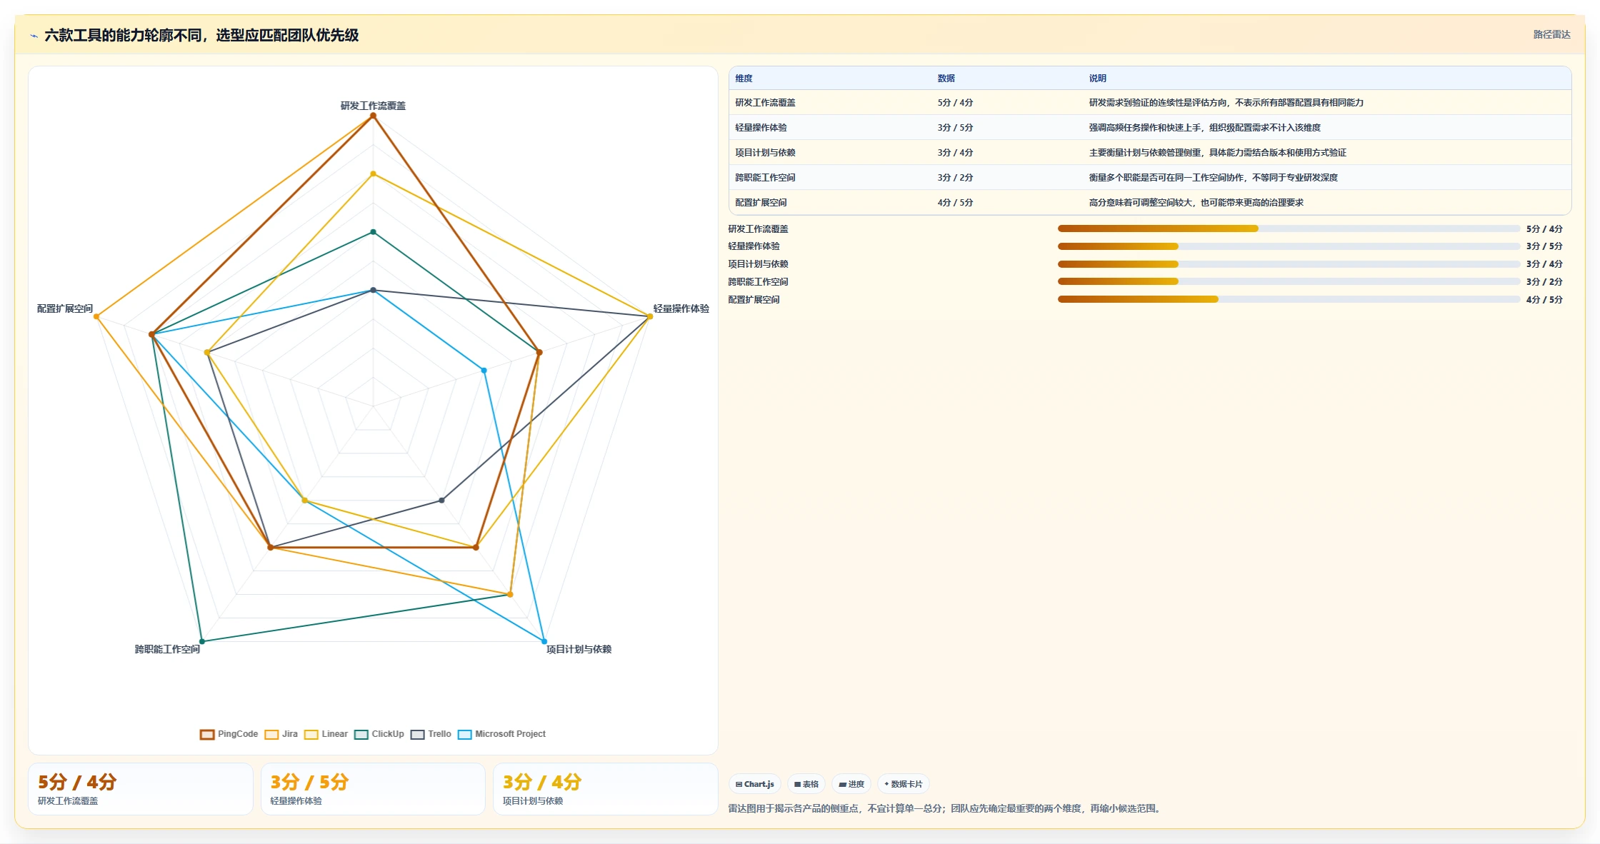Hide the ClickUp dataset via legend box
This screenshot has width=1600, height=844.
[x=361, y=734]
